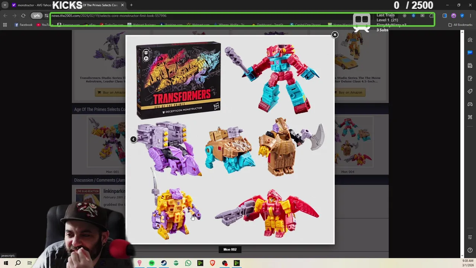Click the side panel toggle icon in toolbar

click(445, 16)
